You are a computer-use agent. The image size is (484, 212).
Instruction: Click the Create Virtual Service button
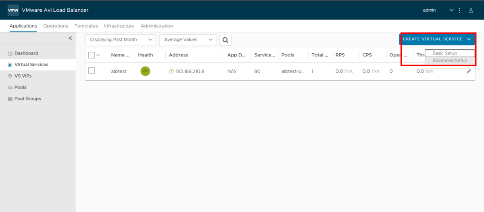[437, 39]
